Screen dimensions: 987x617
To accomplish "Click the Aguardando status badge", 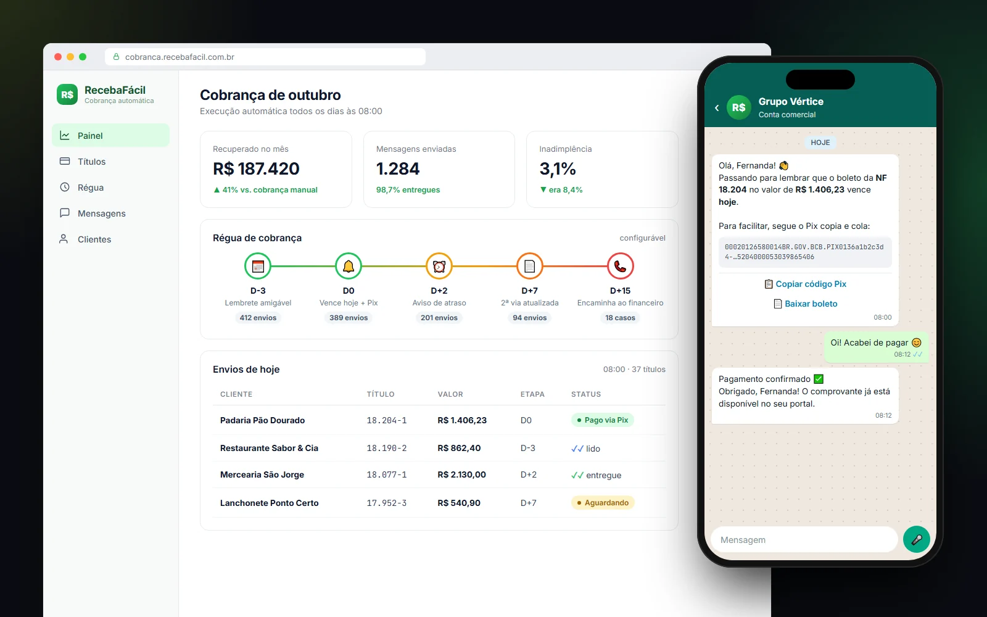I will 603,503.
